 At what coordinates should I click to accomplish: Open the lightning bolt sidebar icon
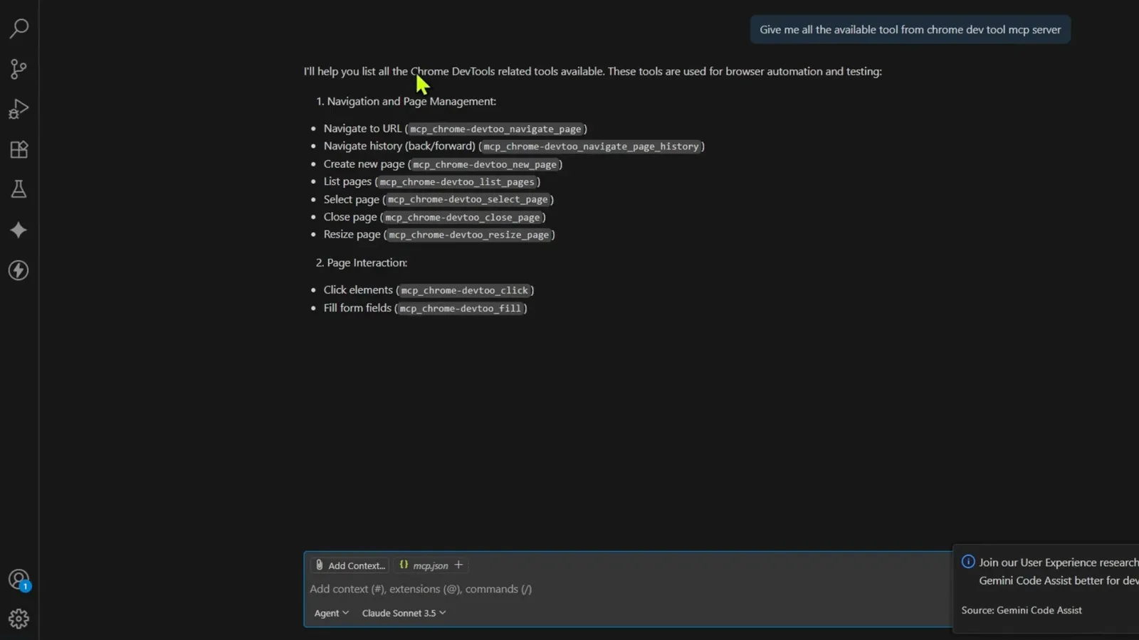point(19,270)
